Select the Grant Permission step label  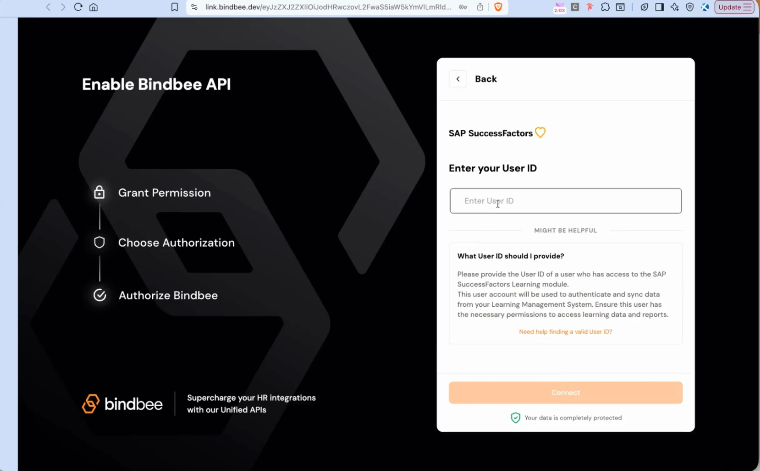[164, 193]
